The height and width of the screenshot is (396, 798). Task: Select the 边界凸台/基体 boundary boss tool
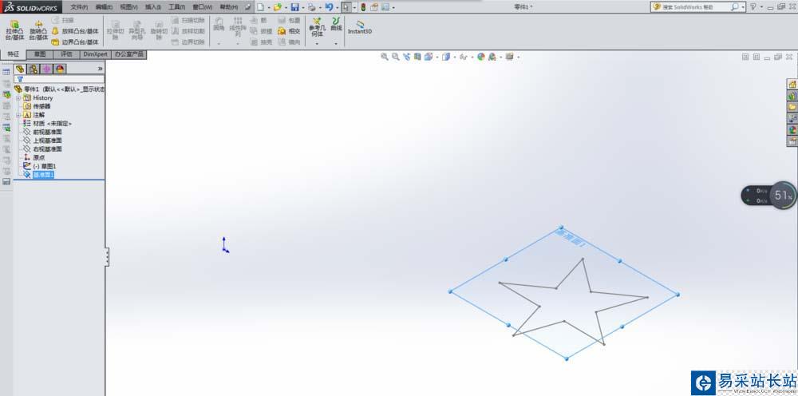pyautogui.click(x=75, y=42)
